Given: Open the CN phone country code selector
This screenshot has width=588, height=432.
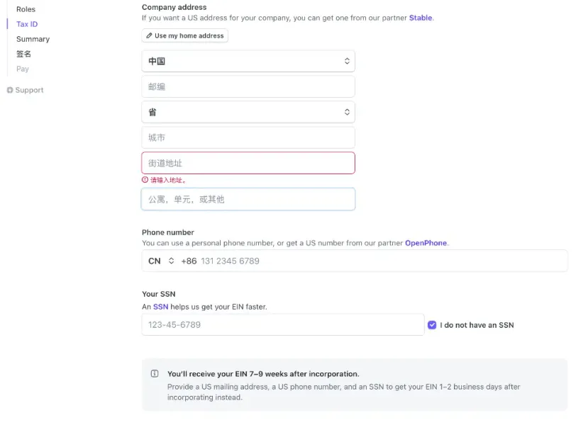Looking at the screenshot, I should (161, 261).
